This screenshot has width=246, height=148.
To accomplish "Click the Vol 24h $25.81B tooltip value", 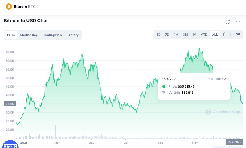I will click(188, 92).
